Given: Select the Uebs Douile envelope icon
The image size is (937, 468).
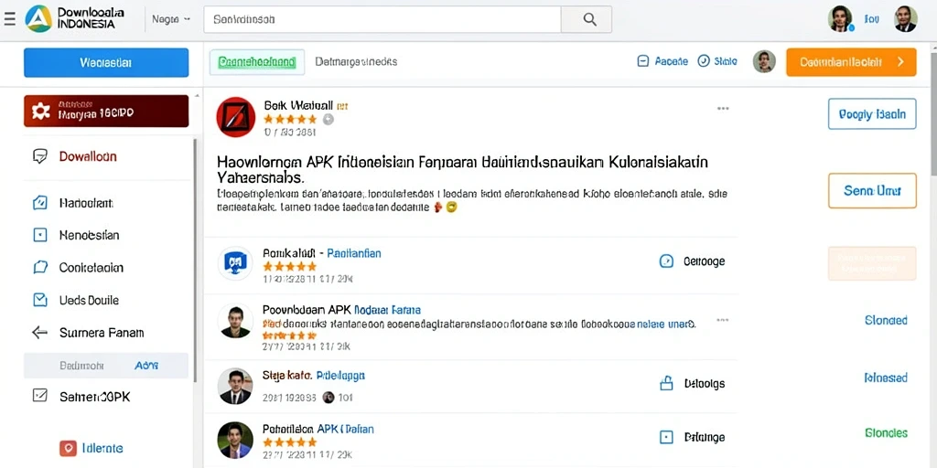Looking at the screenshot, I should coord(40,300).
